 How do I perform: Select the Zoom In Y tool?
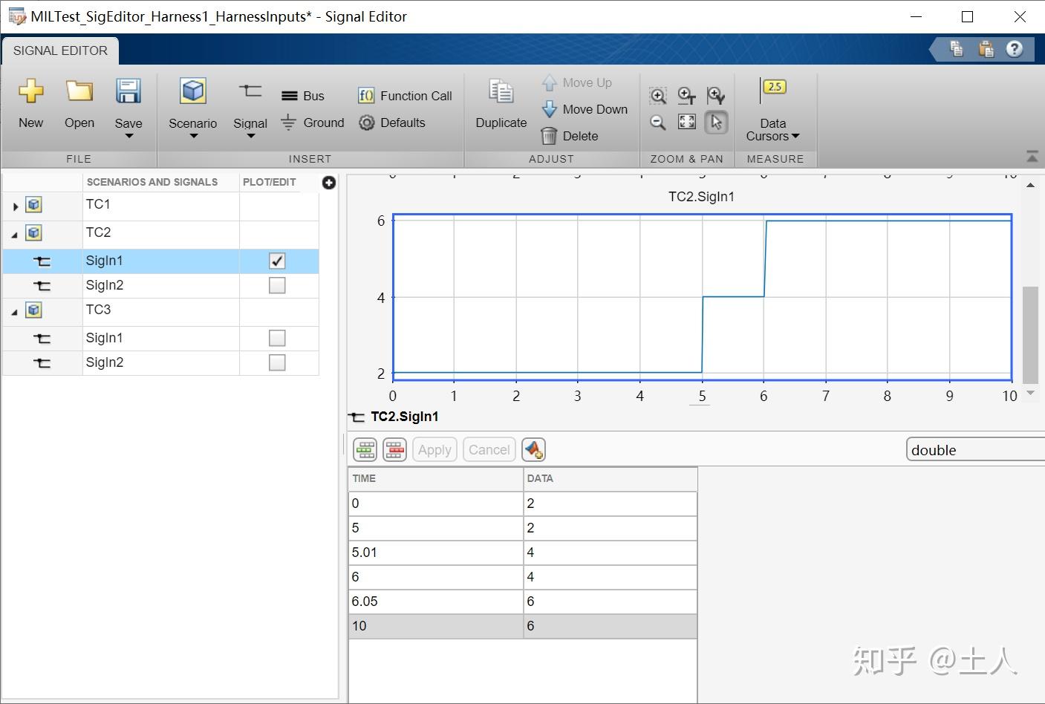[715, 95]
